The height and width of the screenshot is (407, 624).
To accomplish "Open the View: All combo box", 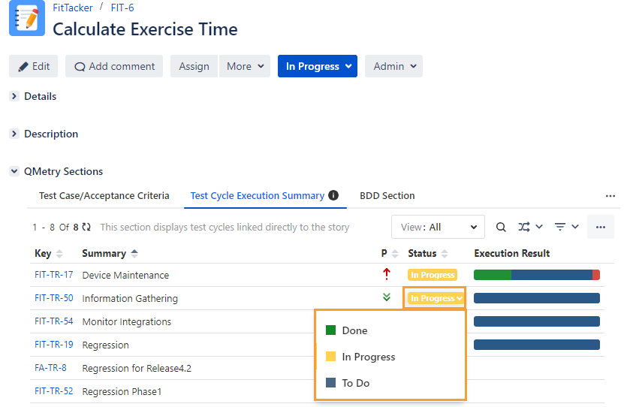I will [438, 227].
